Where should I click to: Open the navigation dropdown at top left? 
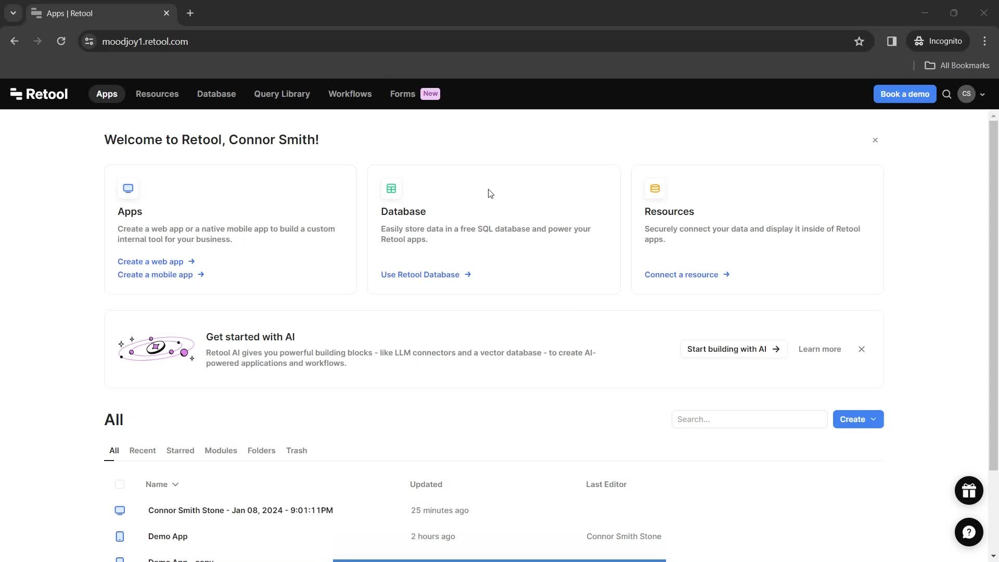(x=12, y=13)
